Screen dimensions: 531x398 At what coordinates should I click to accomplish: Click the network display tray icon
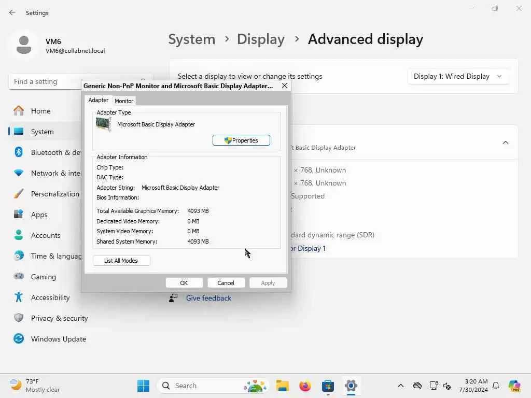(x=434, y=386)
